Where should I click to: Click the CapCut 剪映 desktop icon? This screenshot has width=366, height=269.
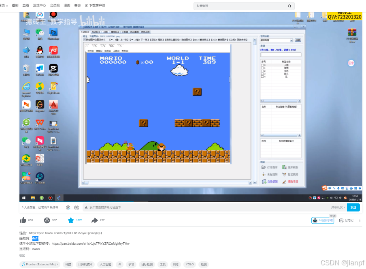pyautogui.click(x=53, y=68)
